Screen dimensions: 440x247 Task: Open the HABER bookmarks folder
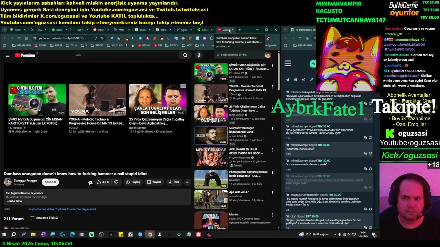56,45
